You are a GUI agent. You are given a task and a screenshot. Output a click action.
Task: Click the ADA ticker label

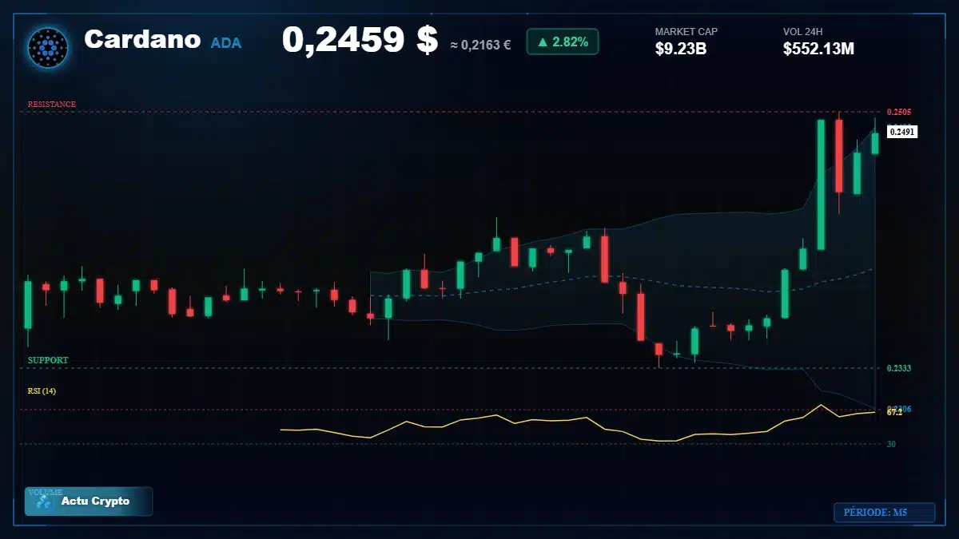point(226,43)
